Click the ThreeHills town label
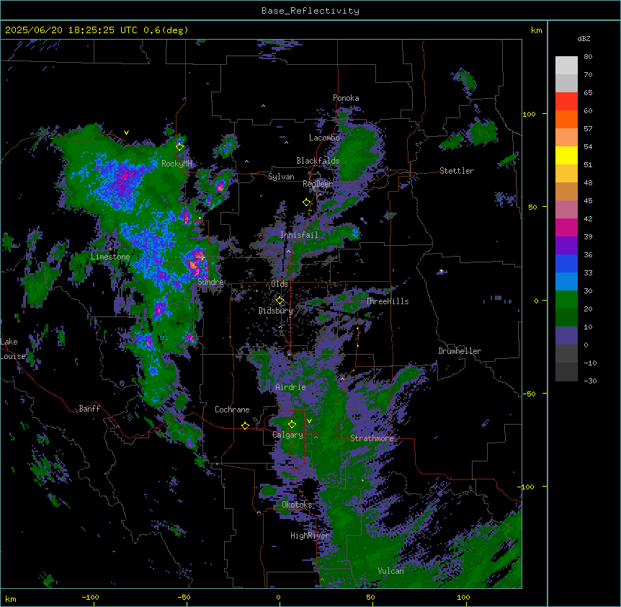The width and height of the screenshot is (621, 607). tap(387, 301)
